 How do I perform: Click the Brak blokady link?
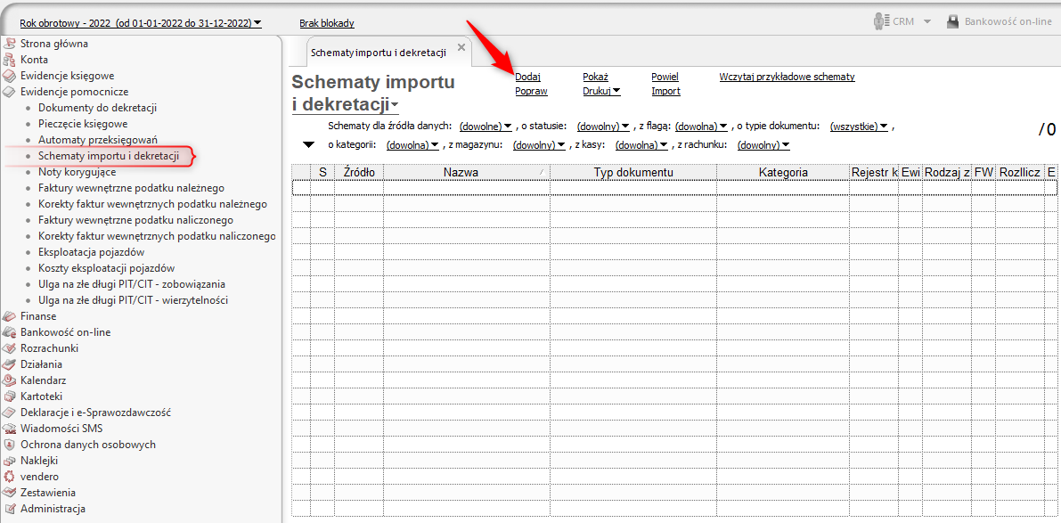[x=327, y=23]
